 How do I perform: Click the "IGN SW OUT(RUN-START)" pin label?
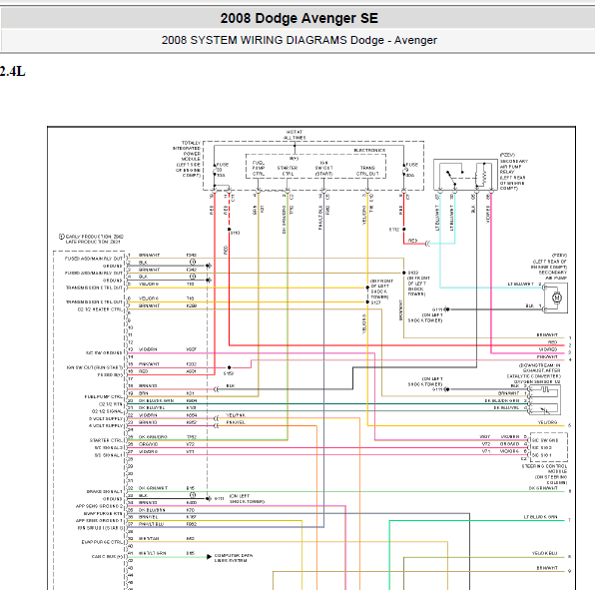tap(95, 367)
